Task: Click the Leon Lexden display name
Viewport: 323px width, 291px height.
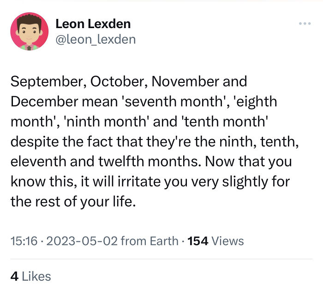Action: tap(93, 23)
